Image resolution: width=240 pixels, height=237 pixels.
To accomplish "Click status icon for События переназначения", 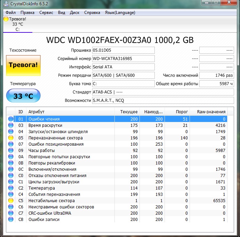I will point(11,194).
